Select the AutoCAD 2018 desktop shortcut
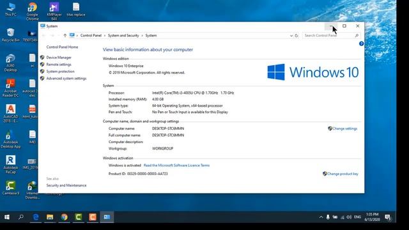The width and height of the screenshot is (409, 230). [x=10, y=114]
